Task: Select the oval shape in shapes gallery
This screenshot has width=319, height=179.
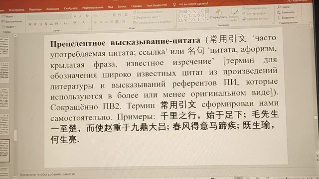Action: click(203, 11)
